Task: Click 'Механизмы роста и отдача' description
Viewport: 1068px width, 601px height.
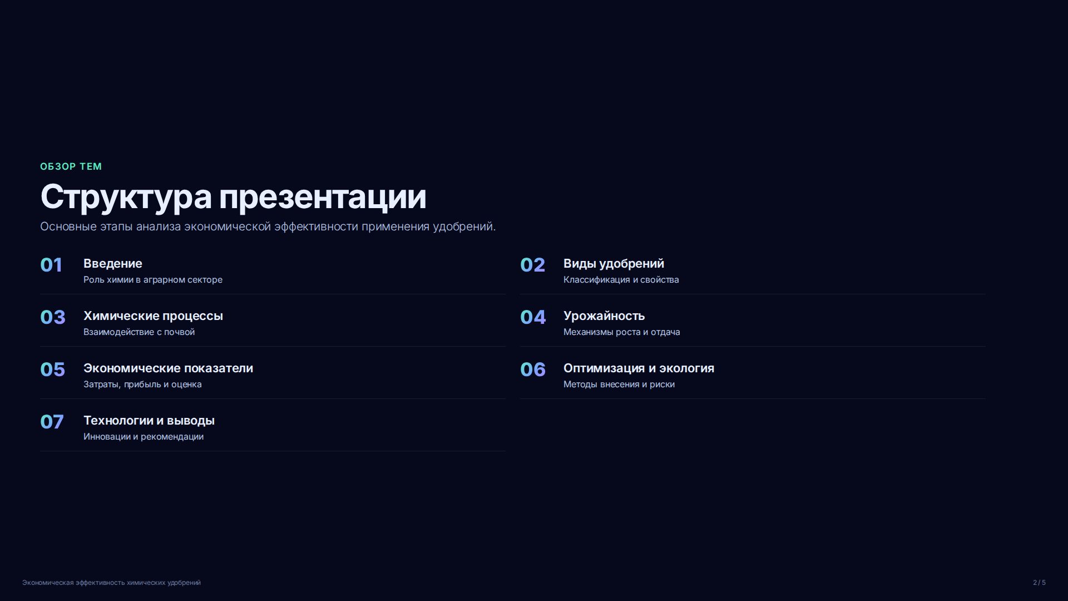Action: coord(621,332)
